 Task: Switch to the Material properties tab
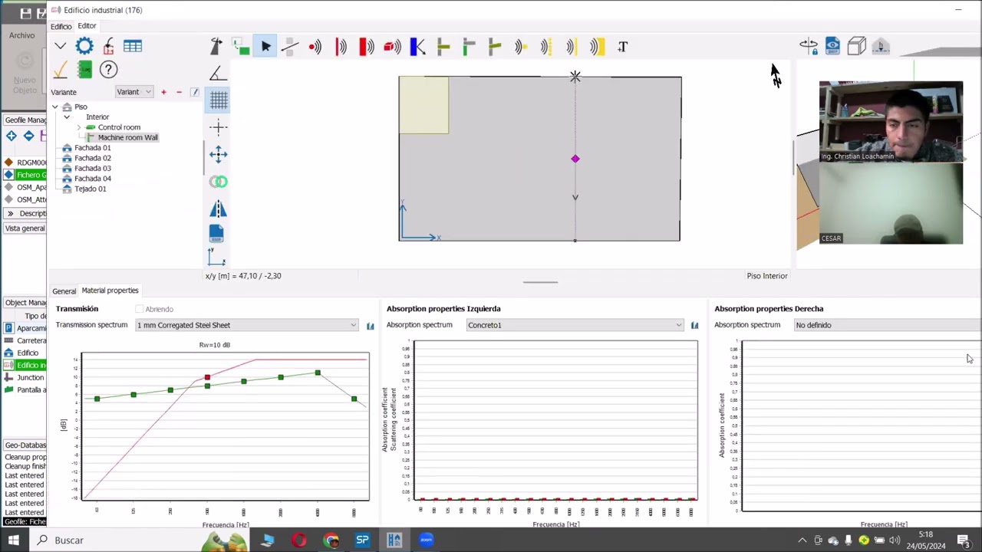pyautogui.click(x=110, y=291)
